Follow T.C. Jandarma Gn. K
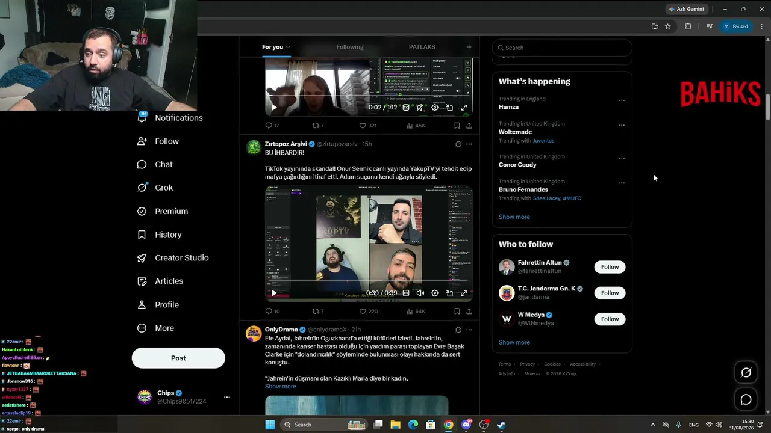771x433 pixels. 610,293
